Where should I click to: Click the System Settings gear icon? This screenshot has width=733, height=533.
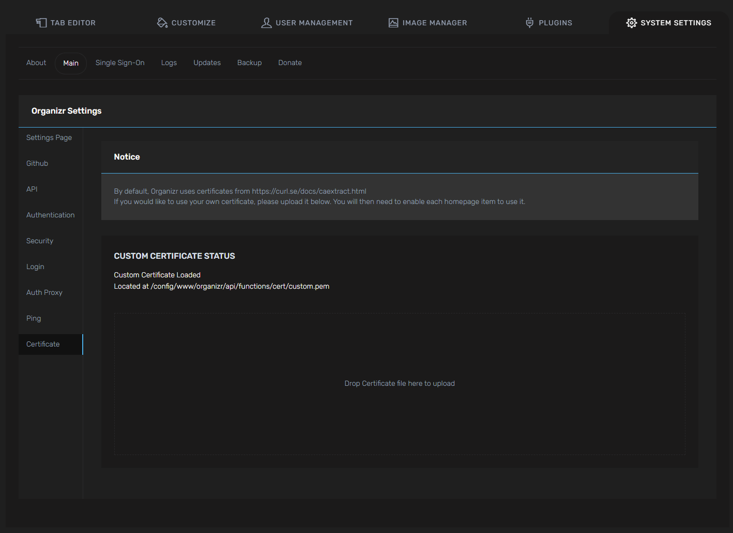pos(631,23)
